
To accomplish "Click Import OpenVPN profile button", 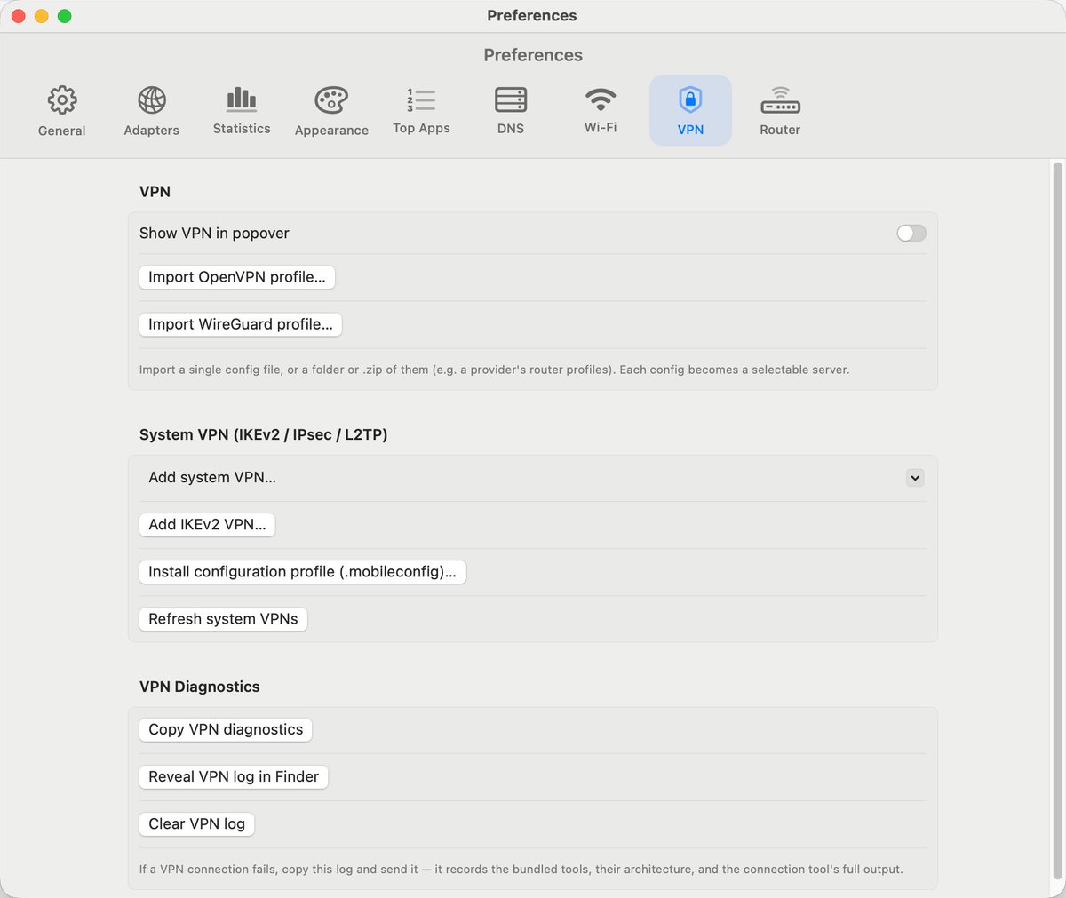I will point(237,277).
